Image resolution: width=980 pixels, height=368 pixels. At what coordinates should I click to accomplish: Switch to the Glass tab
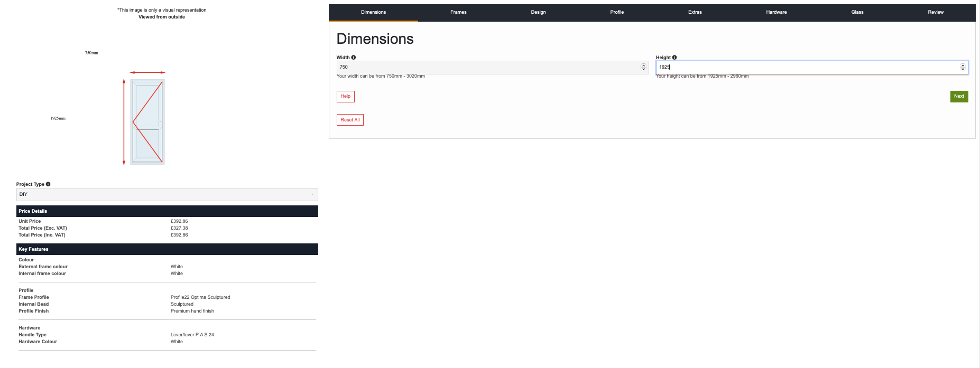[x=857, y=12]
